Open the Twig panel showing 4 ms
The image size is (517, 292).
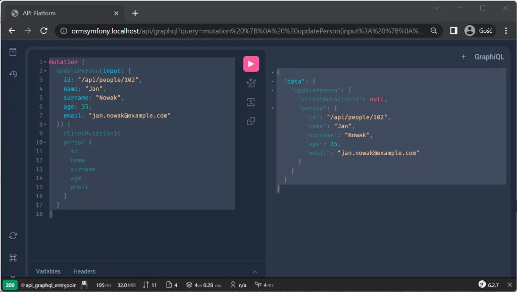(x=264, y=285)
